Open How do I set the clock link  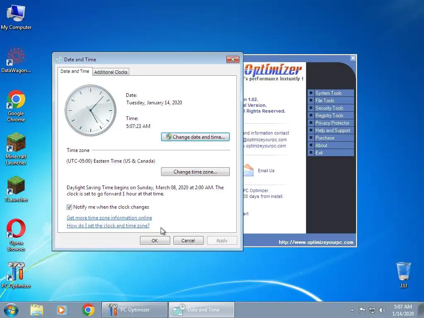point(108,226)
